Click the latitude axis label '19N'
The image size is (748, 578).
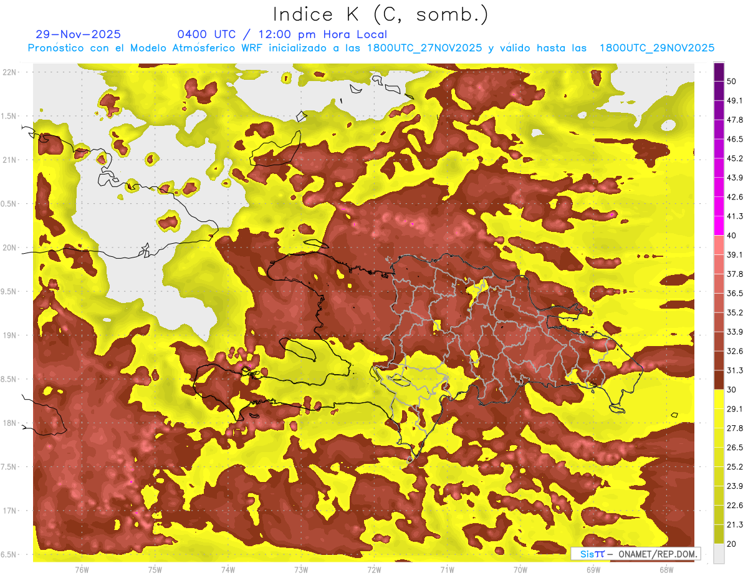(9, 335)
